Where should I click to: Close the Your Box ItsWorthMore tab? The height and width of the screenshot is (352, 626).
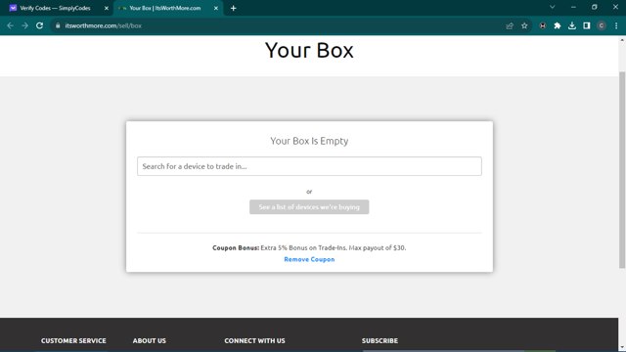(216, 8)
